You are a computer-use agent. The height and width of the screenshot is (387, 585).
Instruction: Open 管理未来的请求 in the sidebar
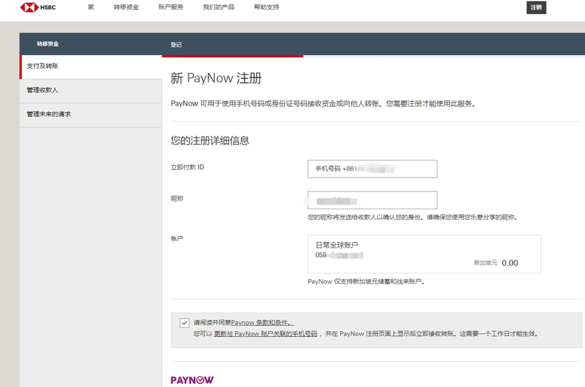[49, 114]
